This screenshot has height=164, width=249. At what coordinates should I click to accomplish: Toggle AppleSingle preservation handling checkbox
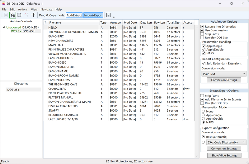204,46
